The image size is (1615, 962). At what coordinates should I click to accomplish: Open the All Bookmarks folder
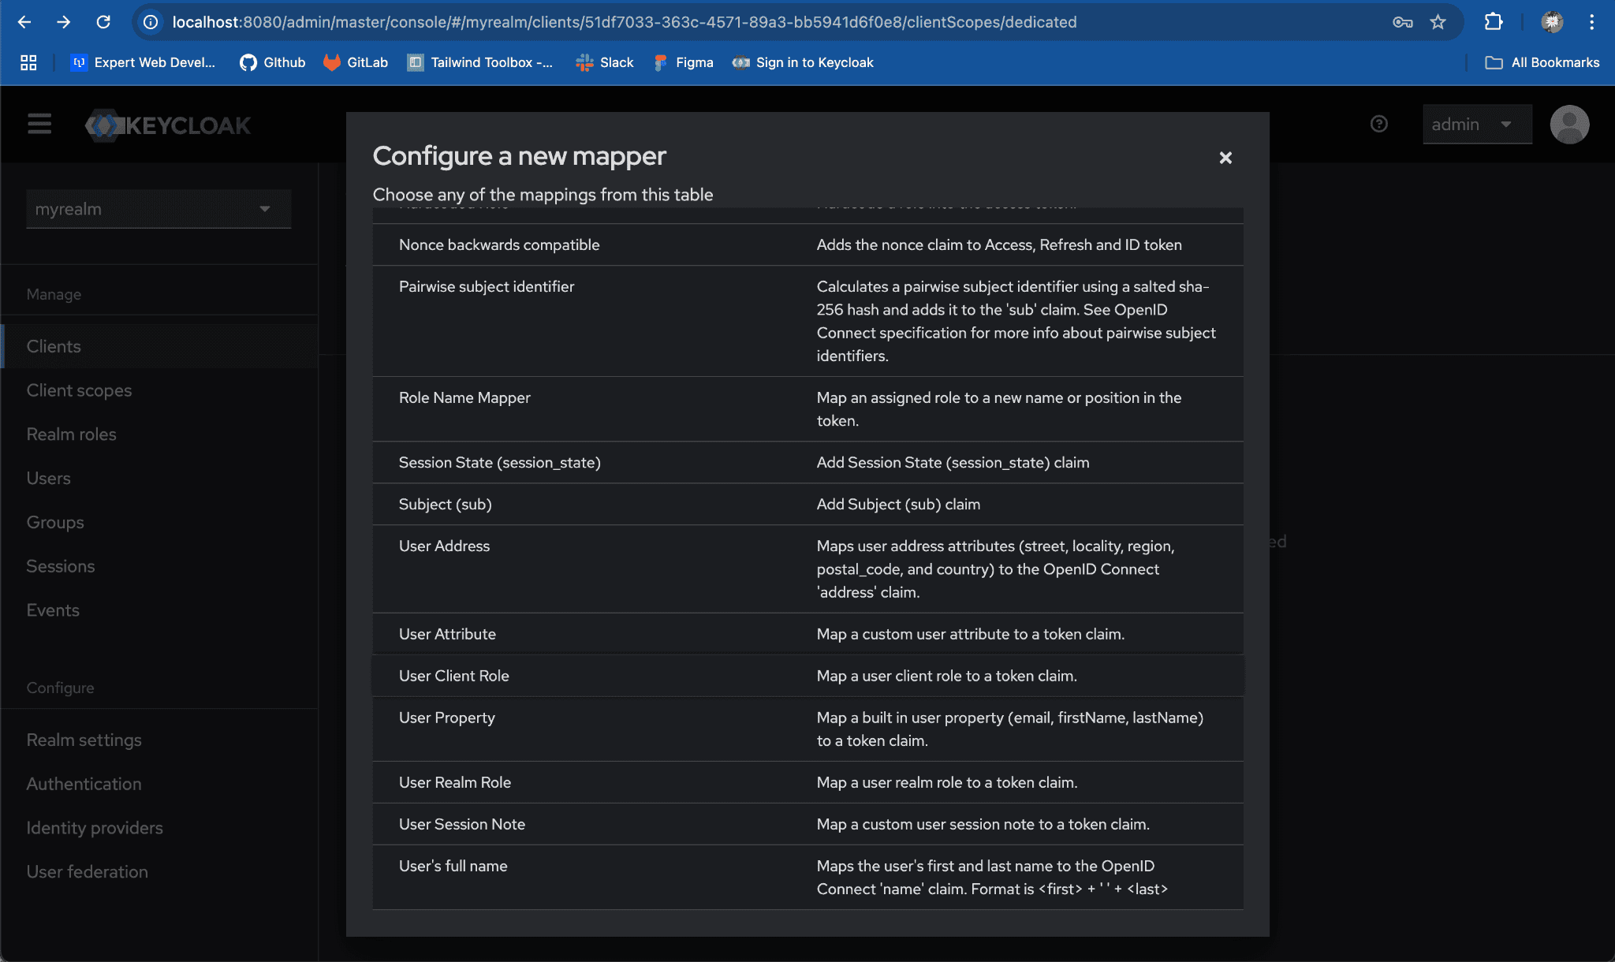(x=1542, y=62)
